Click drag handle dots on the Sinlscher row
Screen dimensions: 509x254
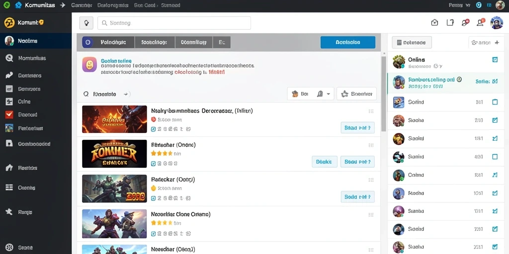(371, 145)
